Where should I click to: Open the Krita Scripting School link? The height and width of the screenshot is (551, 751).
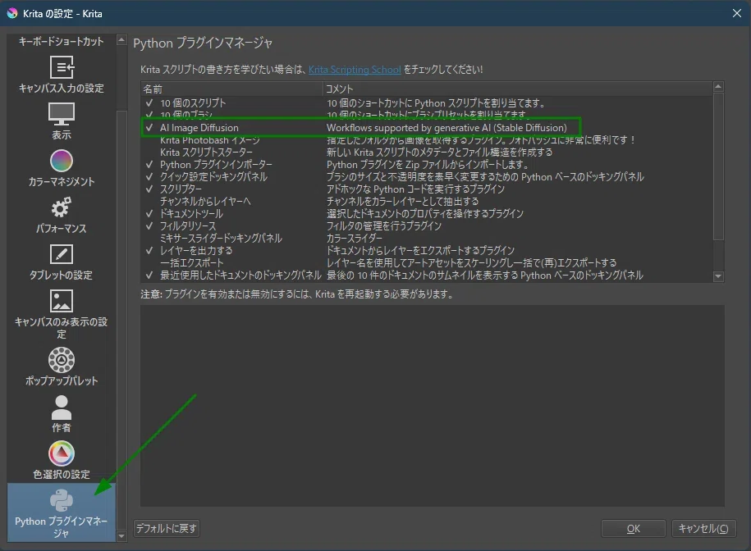pyautogui.click(x=355, y=70)
